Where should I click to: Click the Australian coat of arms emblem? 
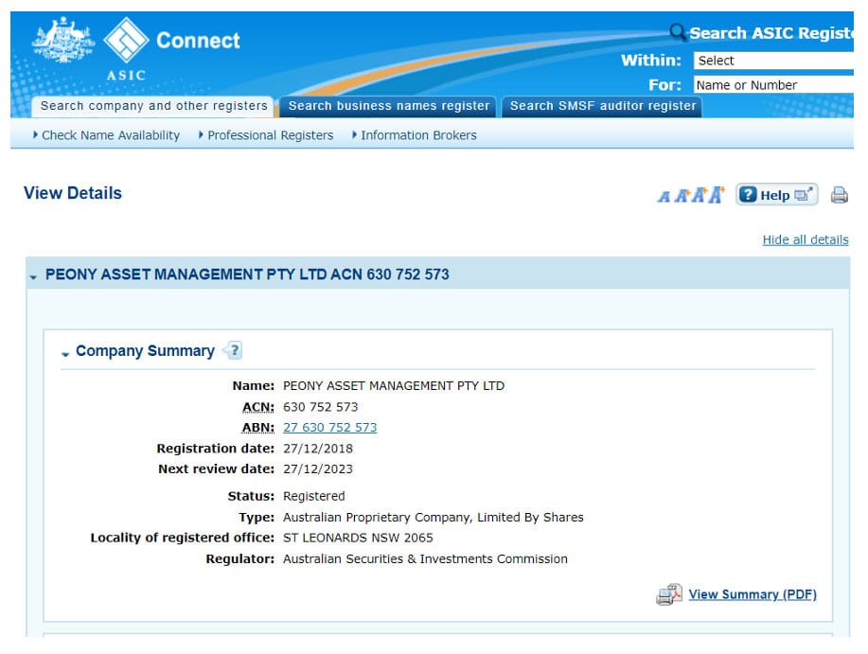[62, 39]
